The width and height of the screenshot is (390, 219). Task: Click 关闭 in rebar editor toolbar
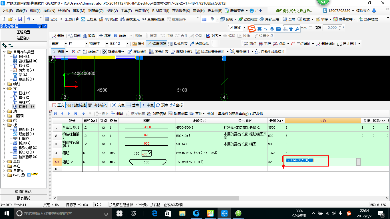(x=210, y=113)
